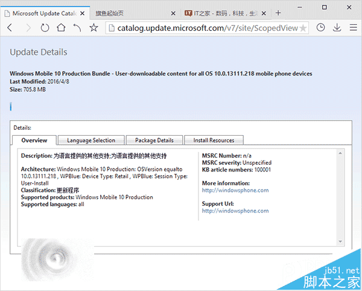The width and height of the screenshot is (362, 291).
Task: Open the Package Details tab
Action: point(154,140)
